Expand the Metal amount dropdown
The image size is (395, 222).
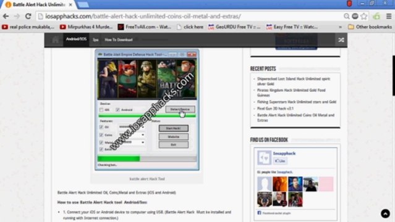tap(143, 142)
